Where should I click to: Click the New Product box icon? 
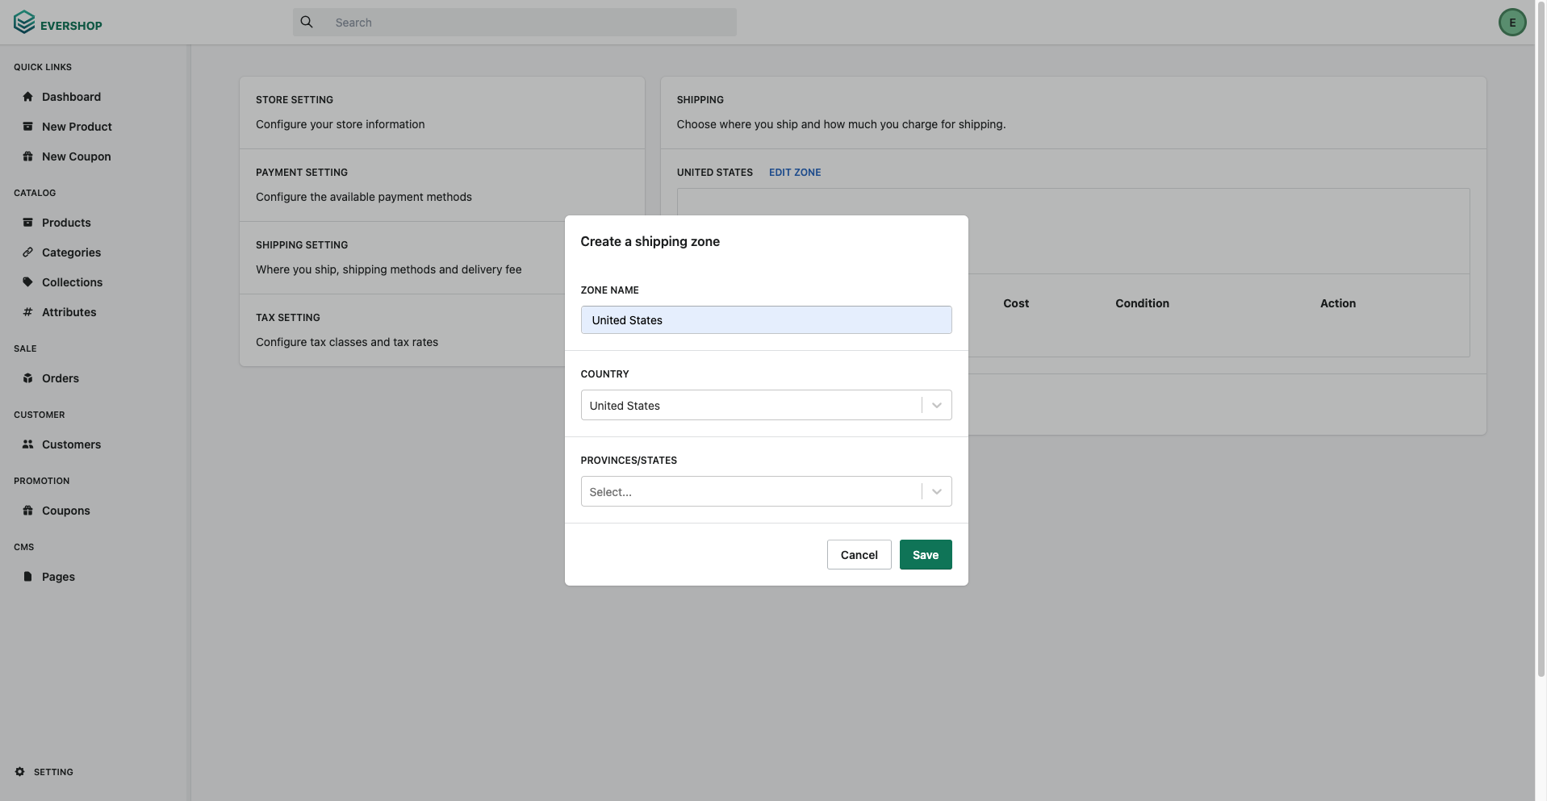point(28,127)
